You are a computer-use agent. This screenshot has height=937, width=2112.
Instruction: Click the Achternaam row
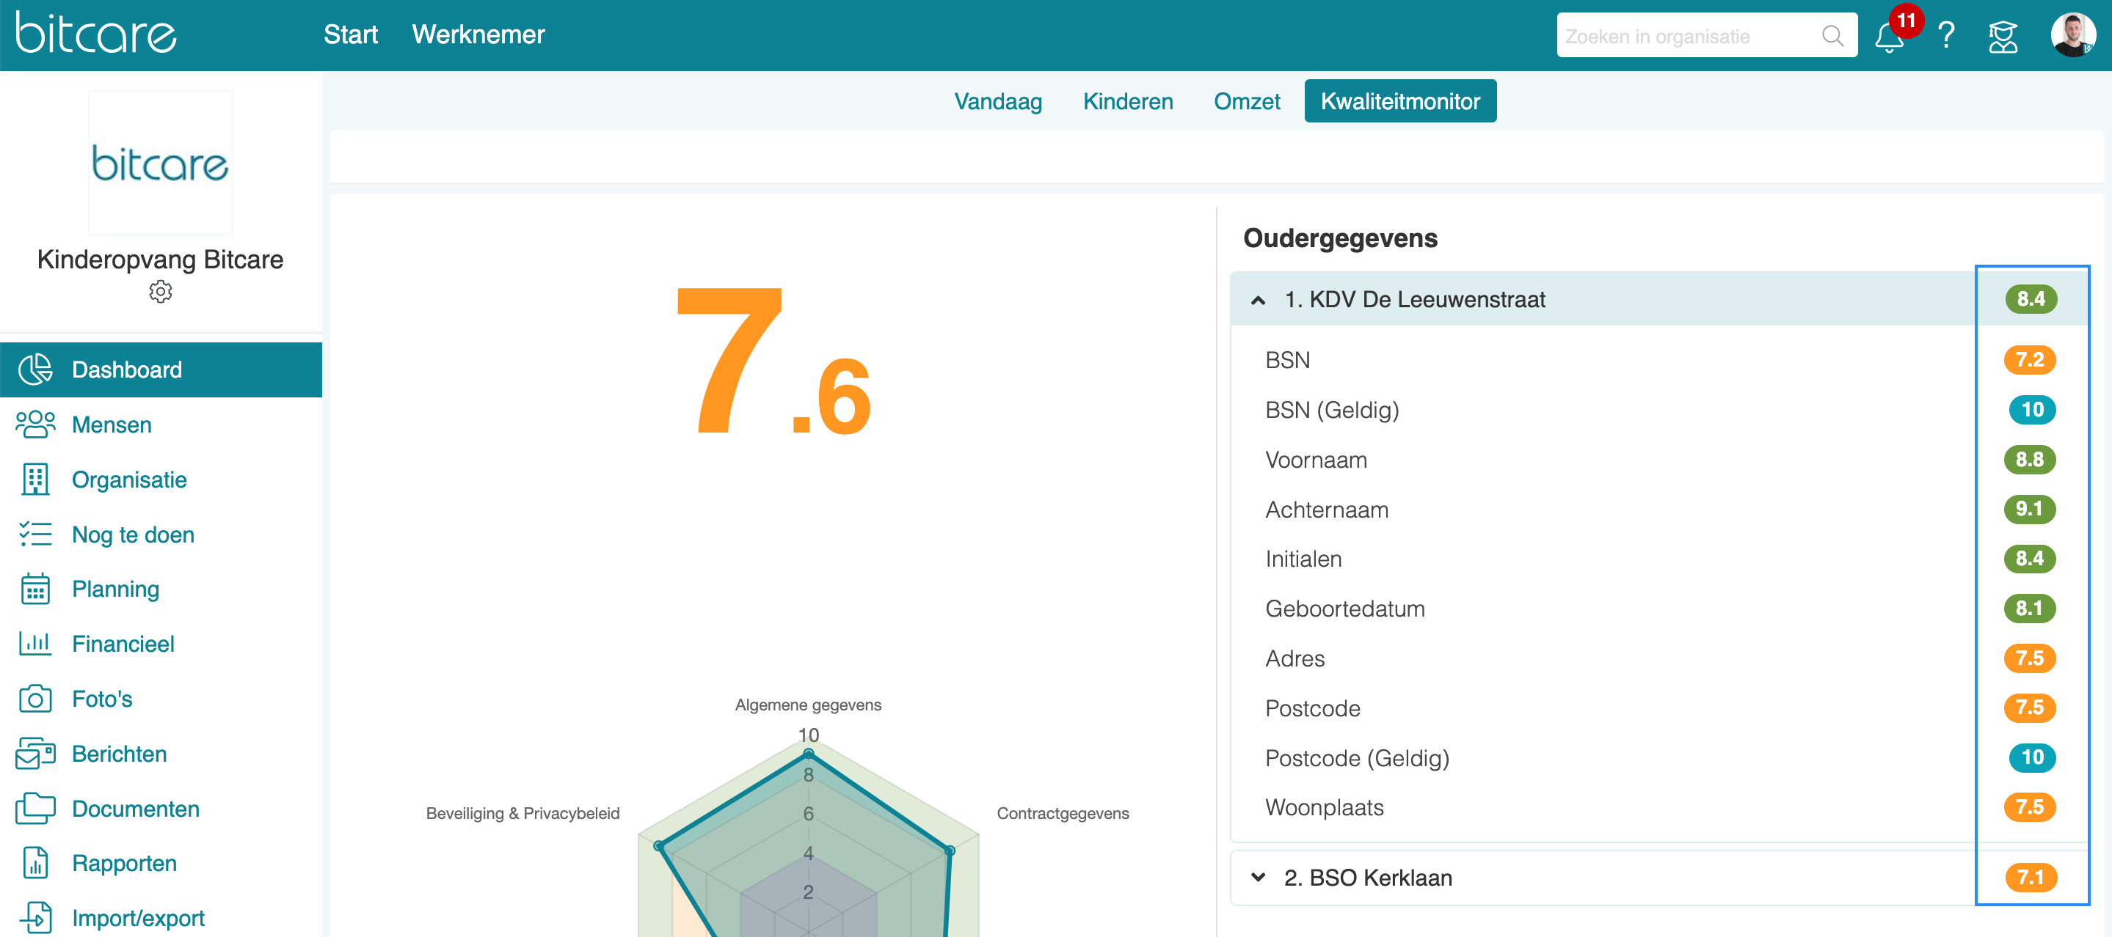click(1658, 510)
